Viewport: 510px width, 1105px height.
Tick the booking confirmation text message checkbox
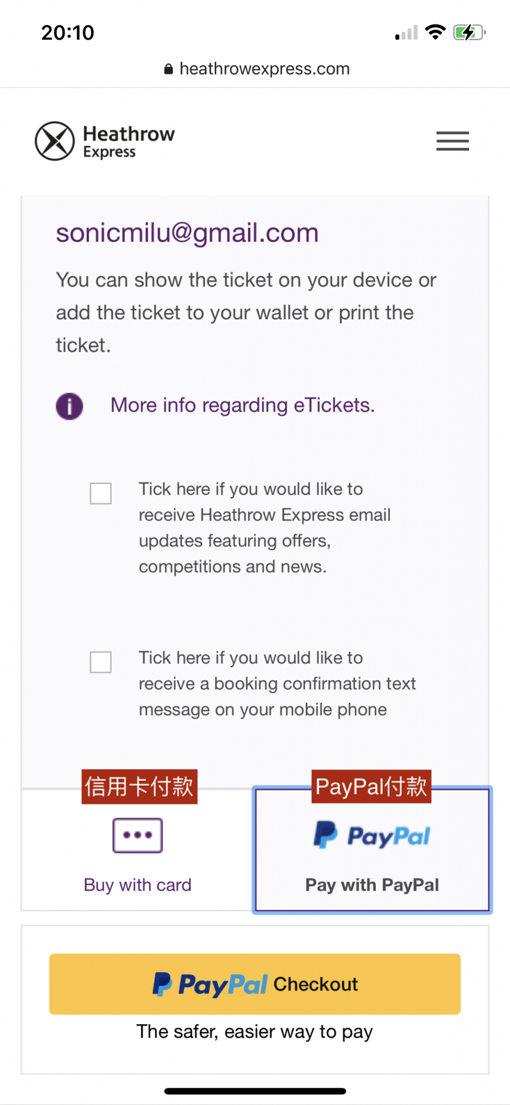[x=101, y=662]
